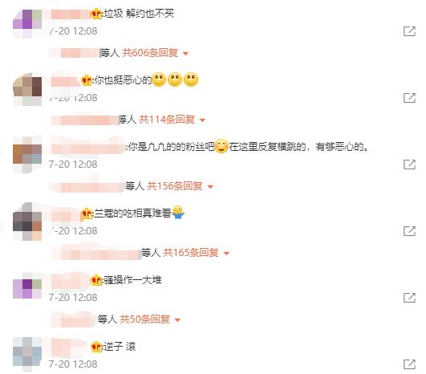Click crown badge beside '逆子 滚'
The width and height of the screenshot is (426, 374).
pos(96,347)
